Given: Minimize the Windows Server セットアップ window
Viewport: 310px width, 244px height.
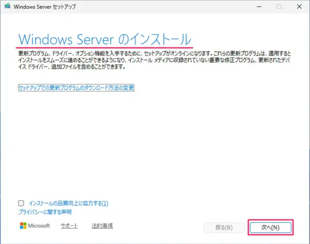Looking at the screenshot, I should pyautogui.click(x=256, y=7).
